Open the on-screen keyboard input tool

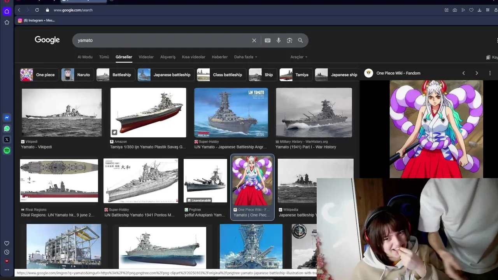point(268,40)
